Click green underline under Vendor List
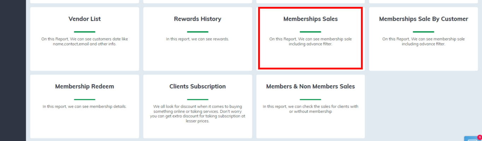Viewport: 482px width, 141px height. pos(84,32)
